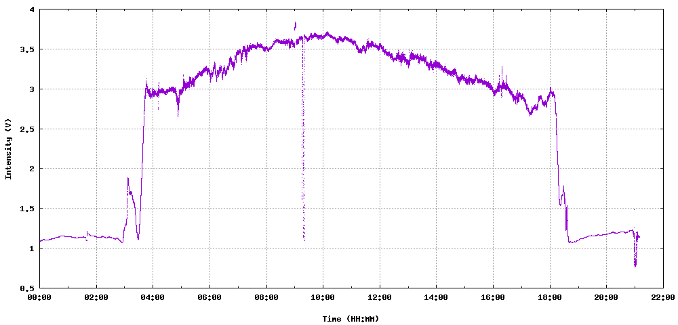Screen dimensions: 678x325
Task: Click the x-axis label '18:00'
Action: (550, 297)
